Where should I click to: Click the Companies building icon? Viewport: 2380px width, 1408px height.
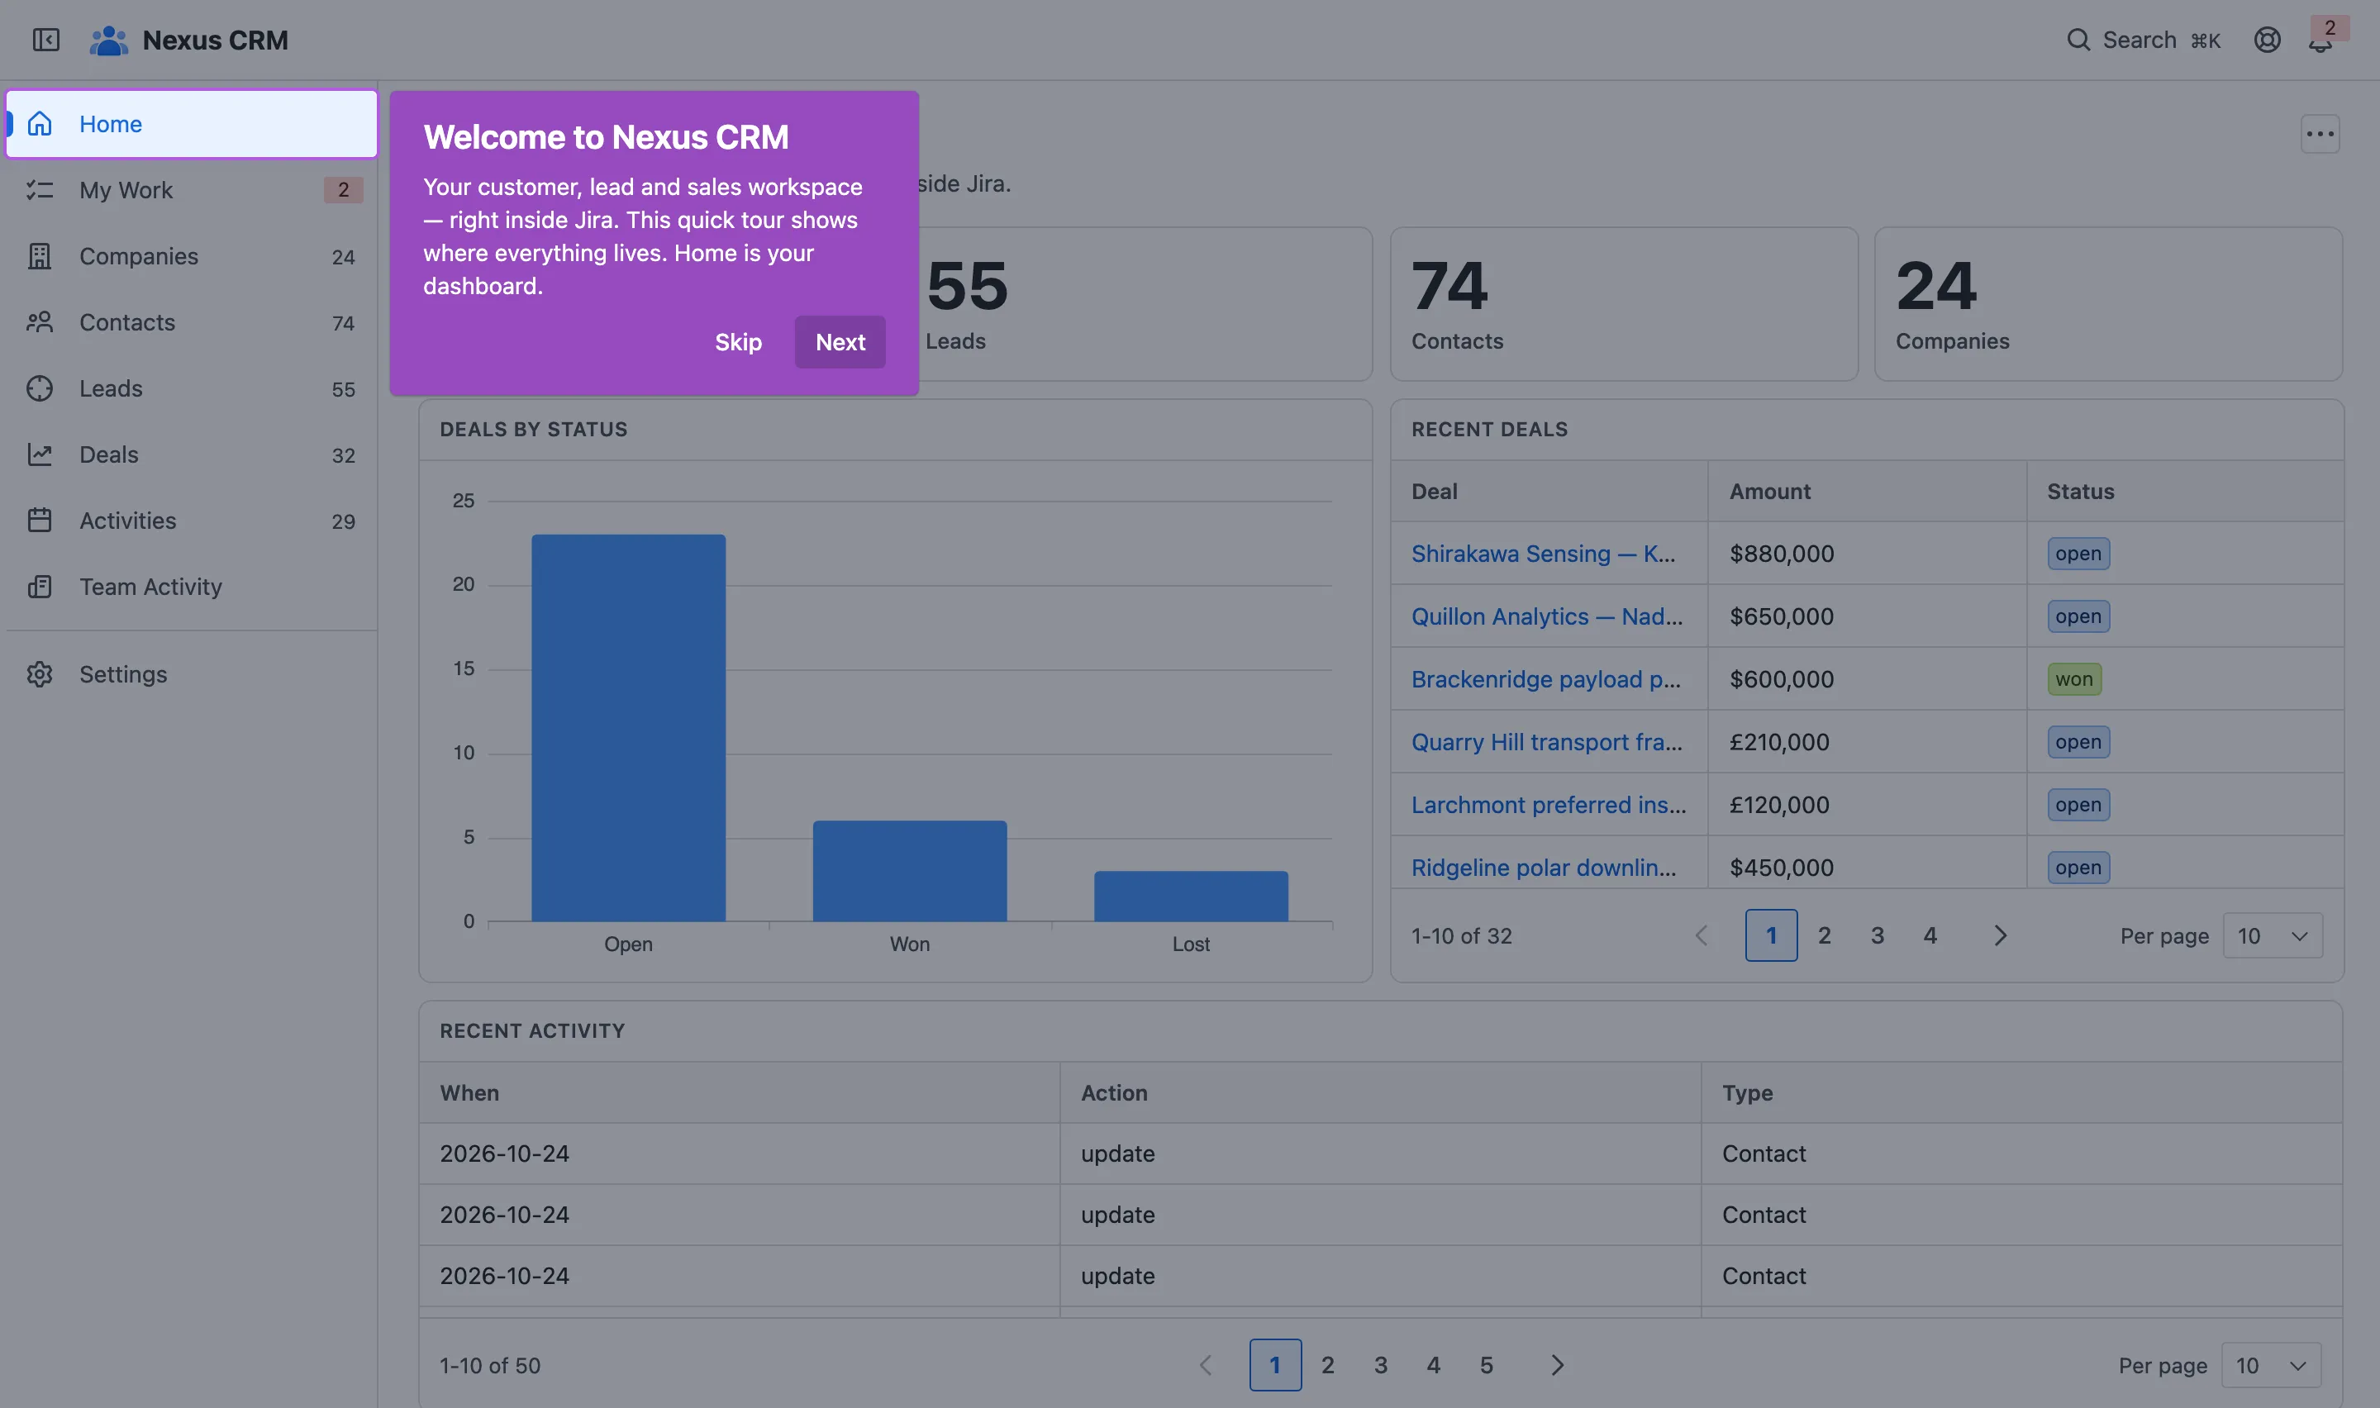40,256
